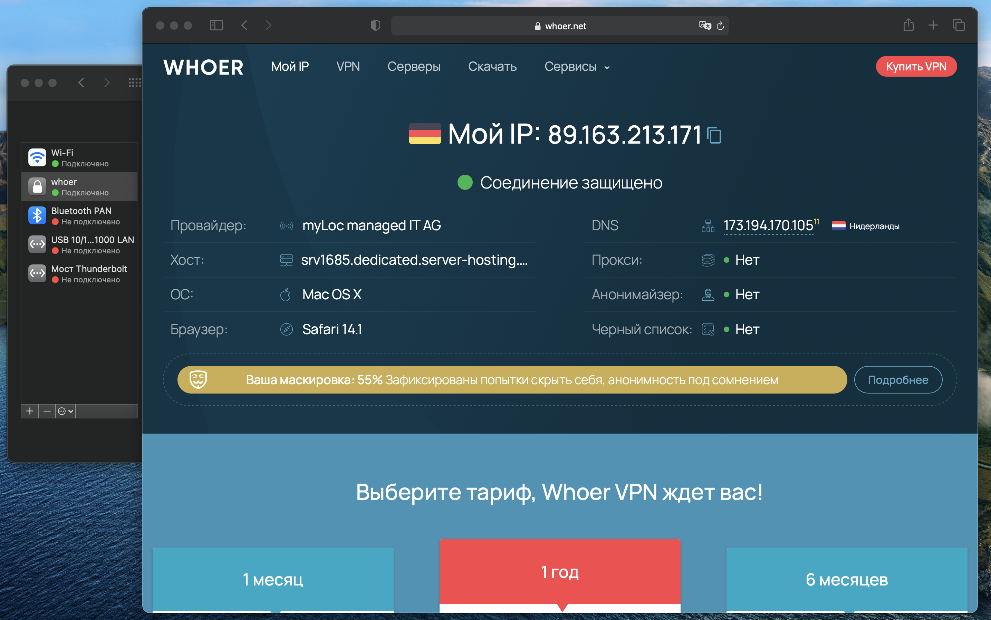Image resolution: width=991 pixels, height=620 pixels.
Task: Remove the network service with minus button
Action: click(x=47, y=411)
